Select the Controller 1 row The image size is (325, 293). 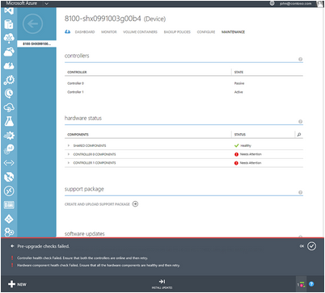(184, 92)
